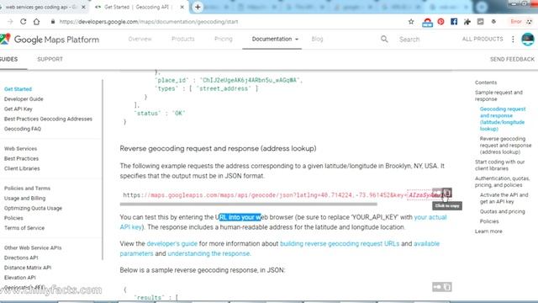
Task: Follow the 'understanding the response' link
Action: (208, 253)
